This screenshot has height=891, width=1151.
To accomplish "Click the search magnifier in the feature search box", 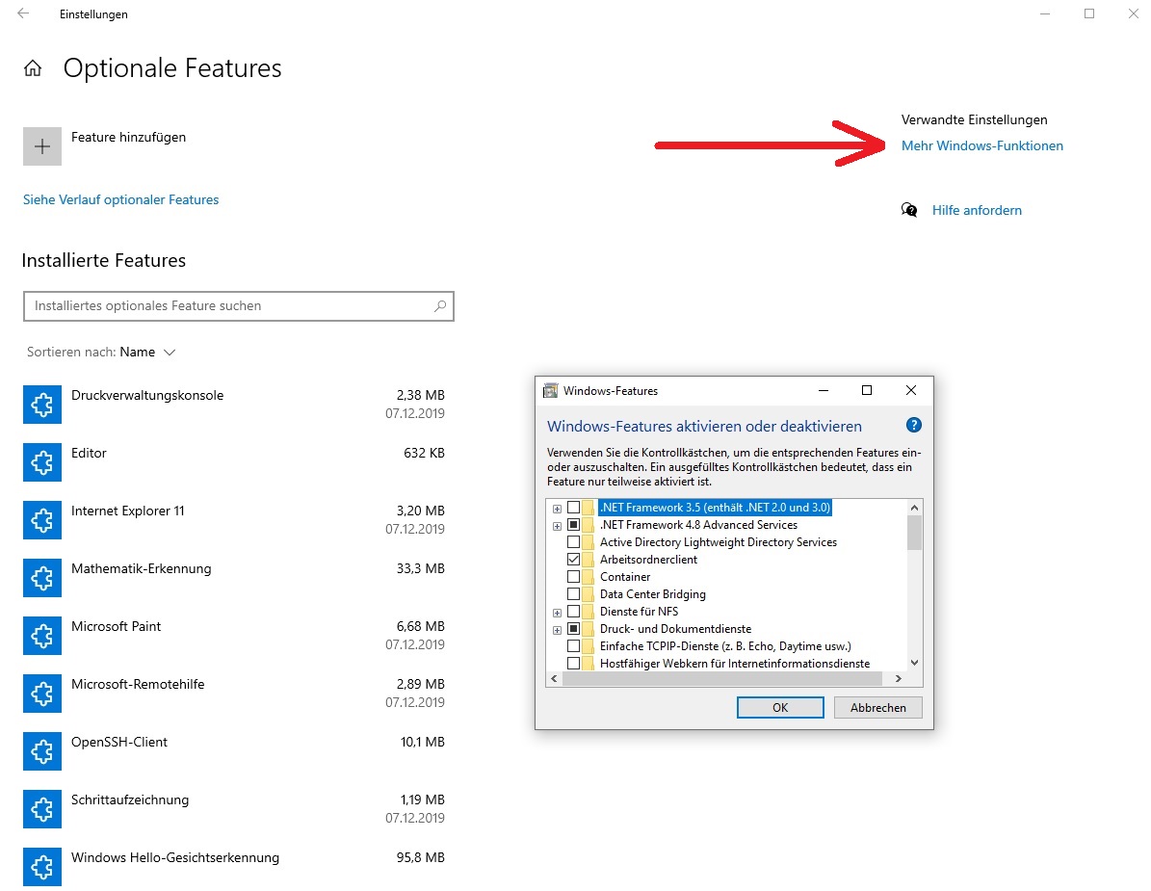I will (x=440, y=306).
